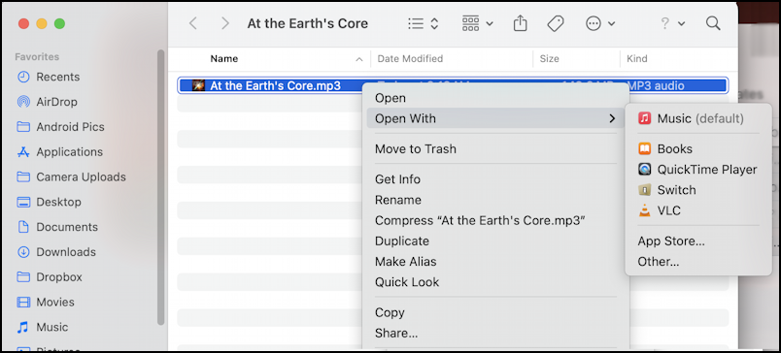The height and width of the screenshot is (353, 781).
Task: Choose Copy from the context menu
Action: coord(390,312)
